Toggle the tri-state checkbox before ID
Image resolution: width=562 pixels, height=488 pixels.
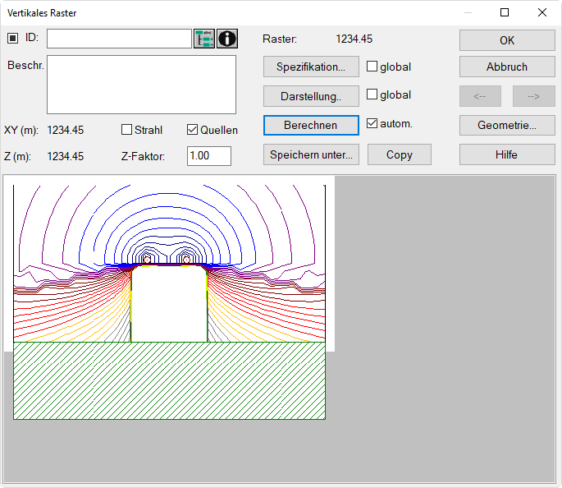pyautogui.click(x=12, y=38)
